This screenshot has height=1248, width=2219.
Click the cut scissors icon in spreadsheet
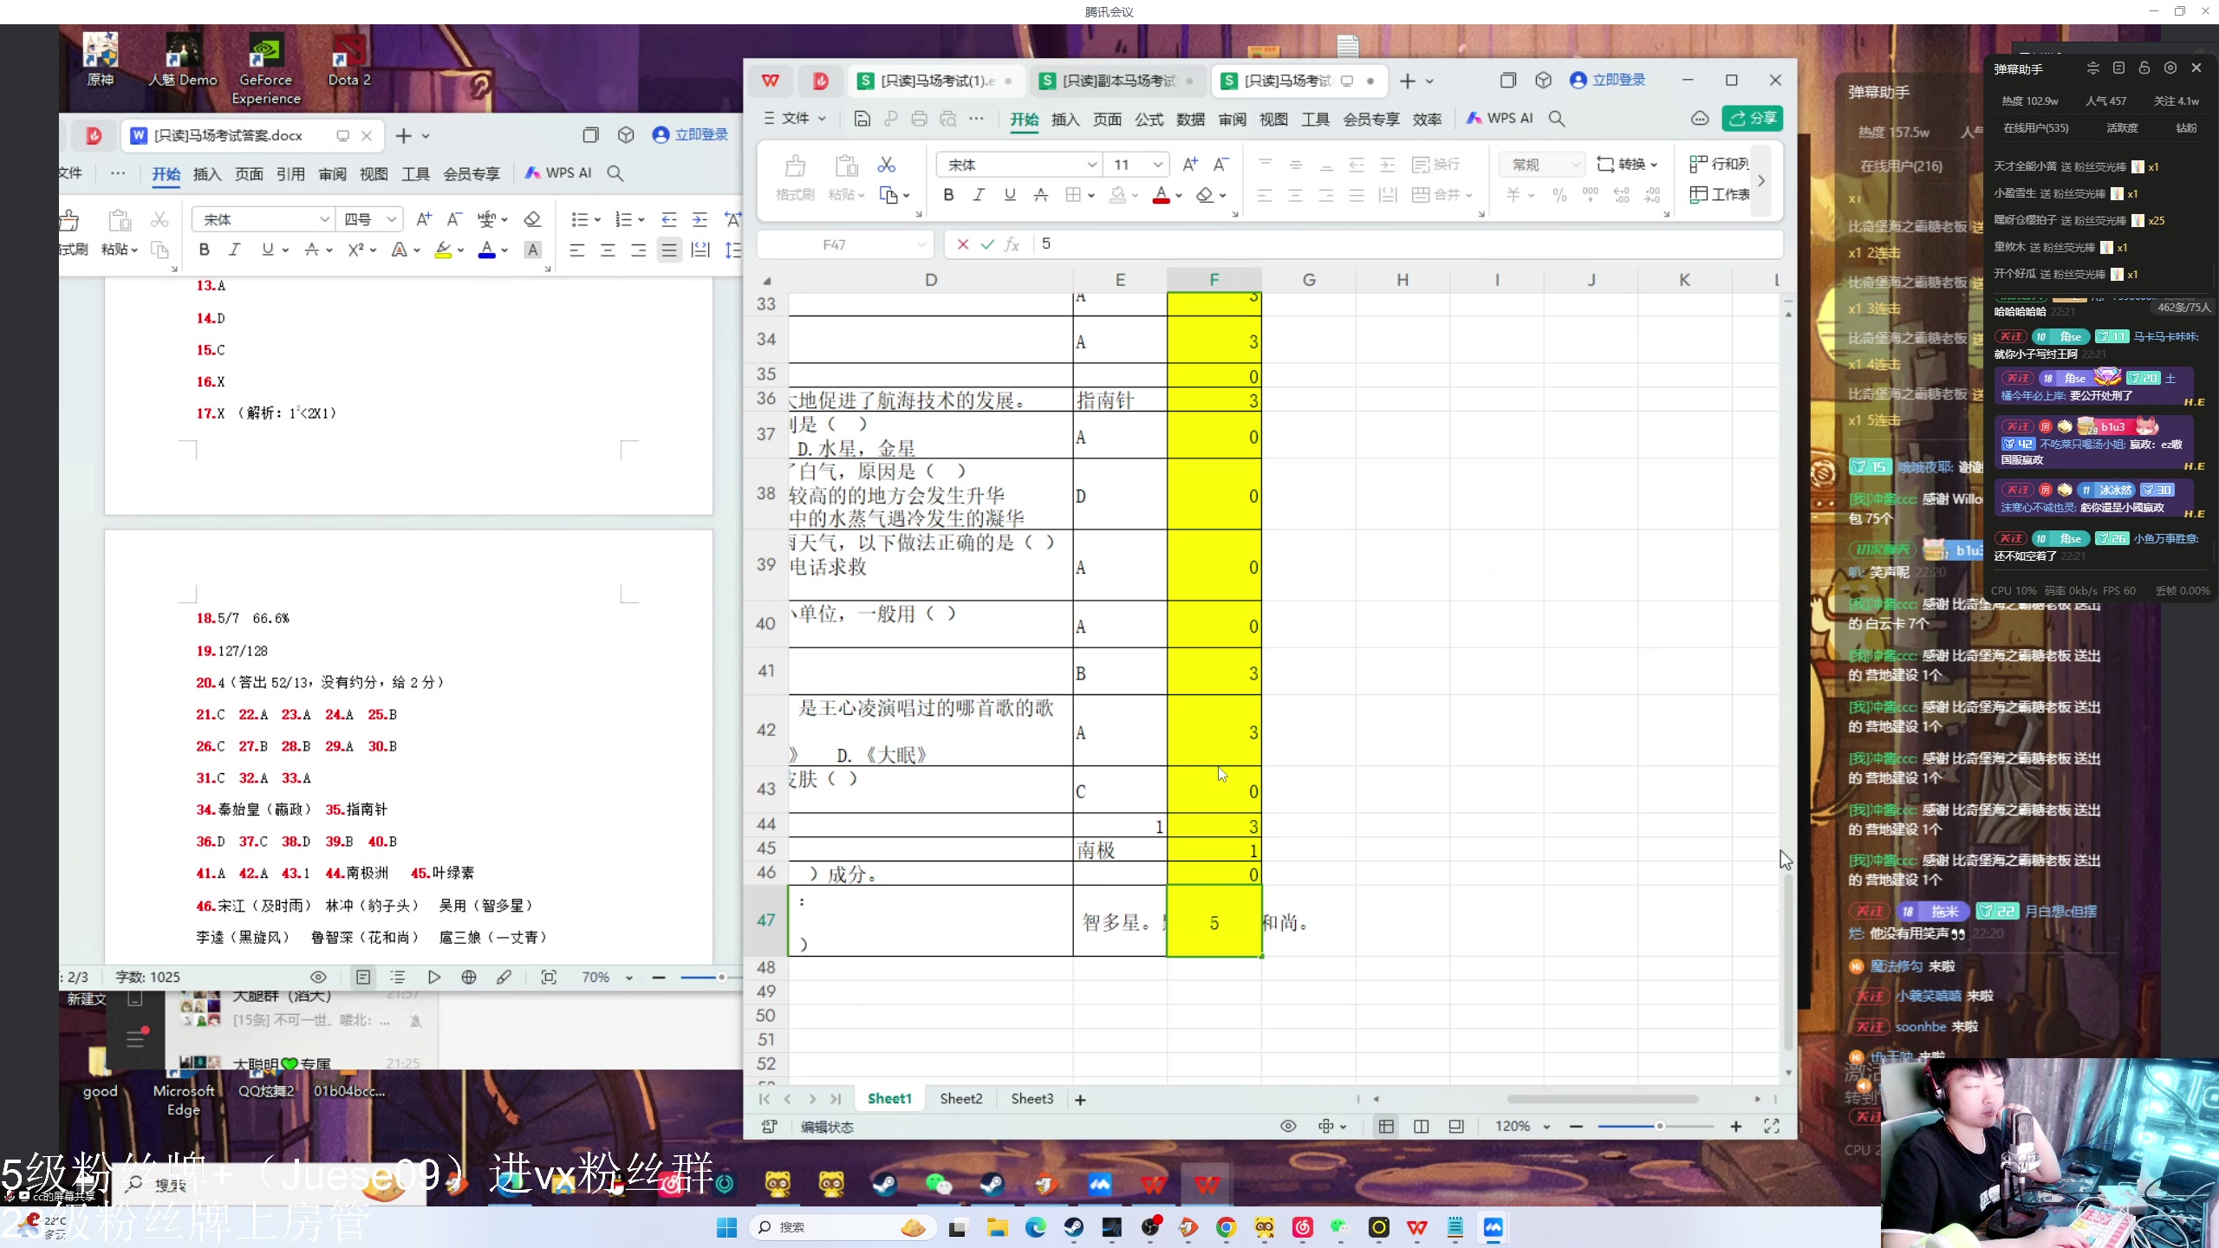(x=886, y=165)
